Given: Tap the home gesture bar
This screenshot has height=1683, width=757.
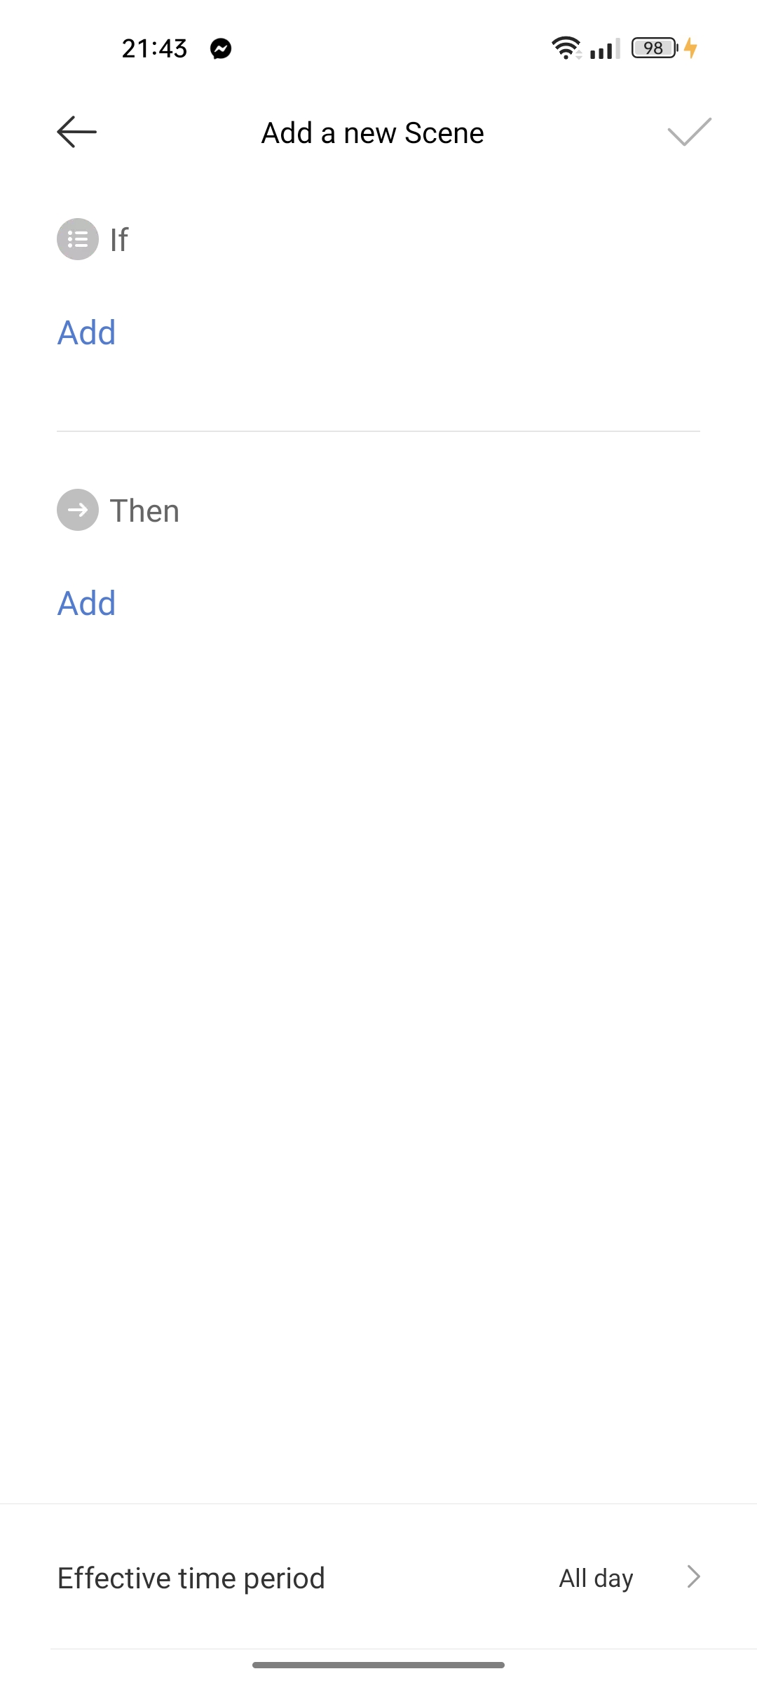Looking at the screenshot, I should pyautogui.click(x=378, y=1665).
